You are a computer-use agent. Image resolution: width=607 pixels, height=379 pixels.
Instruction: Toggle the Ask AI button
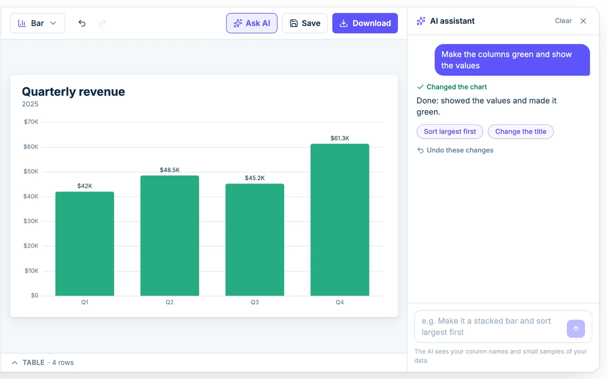(x=252, y=23)
